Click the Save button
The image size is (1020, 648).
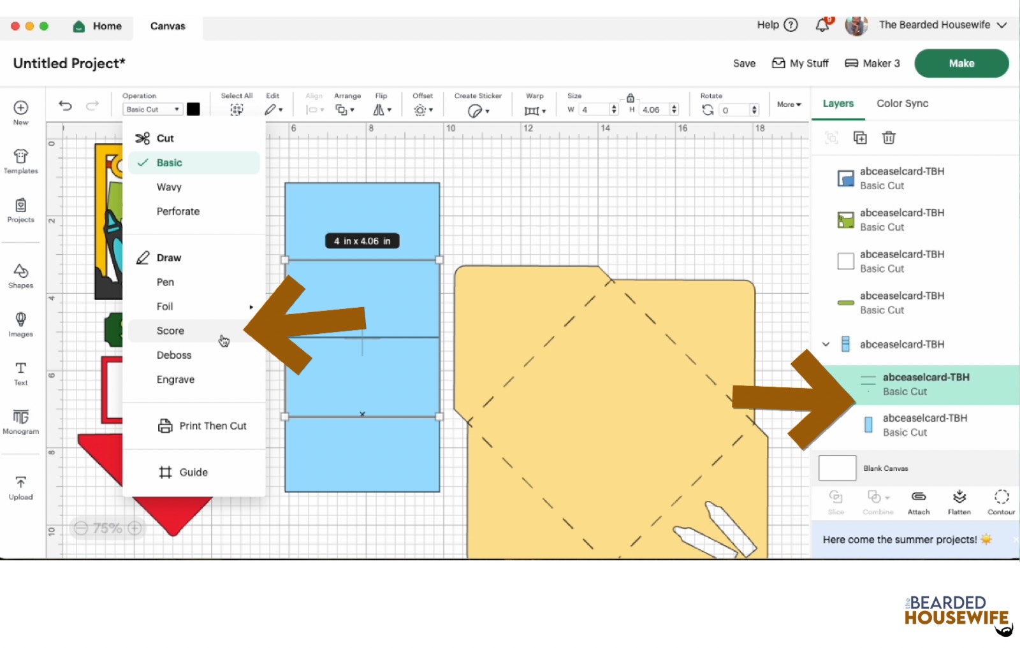tap(744, 63)
